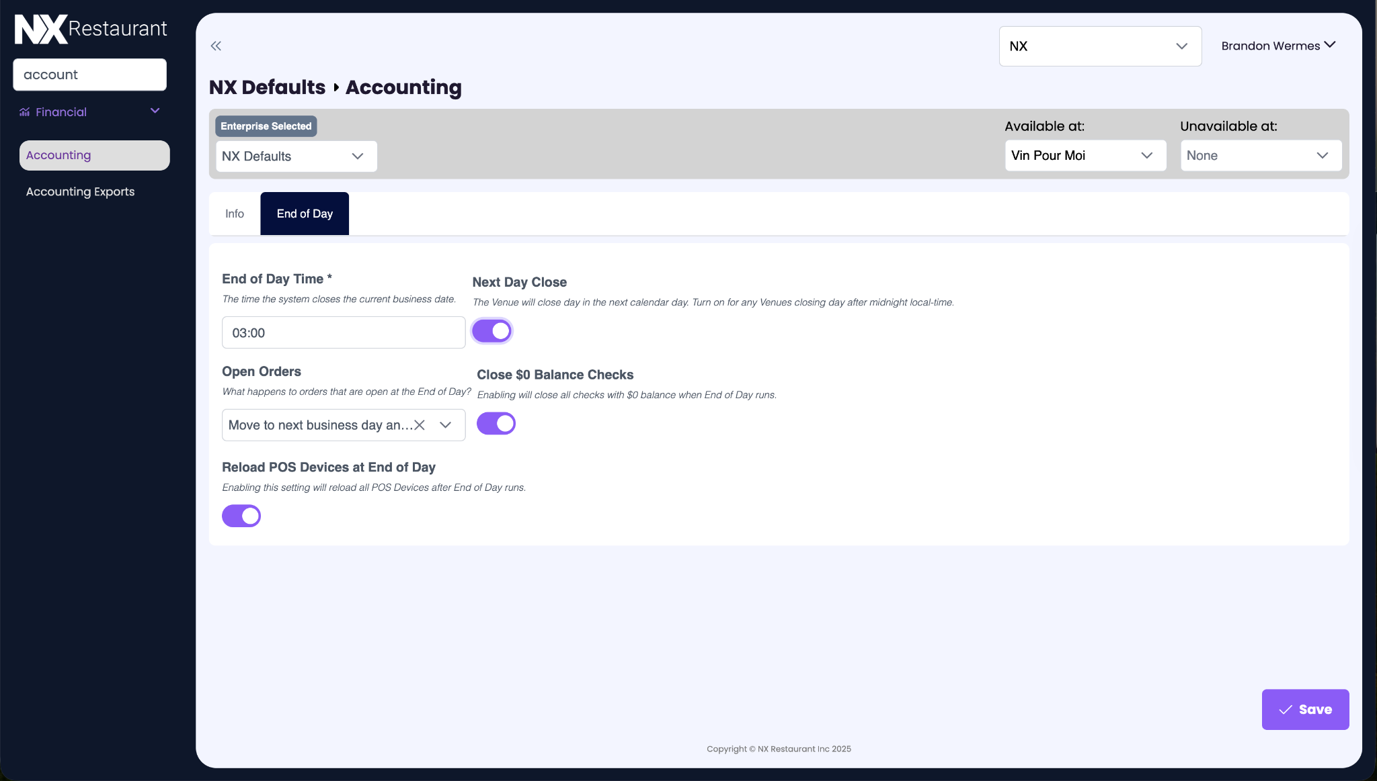The width and height of the screenshot is (1377, 781).
Task: Toggle the Next Day Close switch
Action: (x=492, y=331)
